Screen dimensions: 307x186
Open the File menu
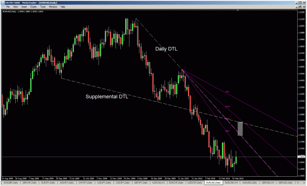coord(8,7)
